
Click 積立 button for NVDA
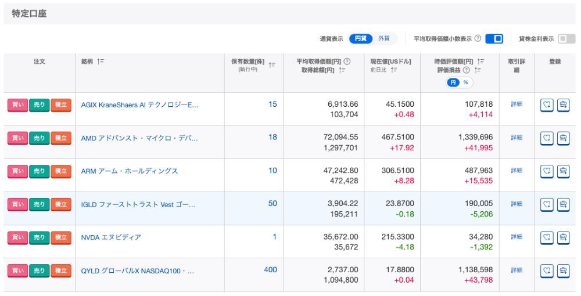click(61, 237)
